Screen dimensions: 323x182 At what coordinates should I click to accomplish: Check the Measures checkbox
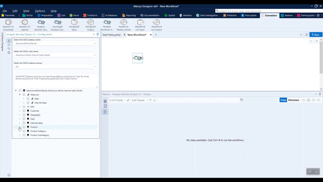pyautogui.click(x=24, y=95)
